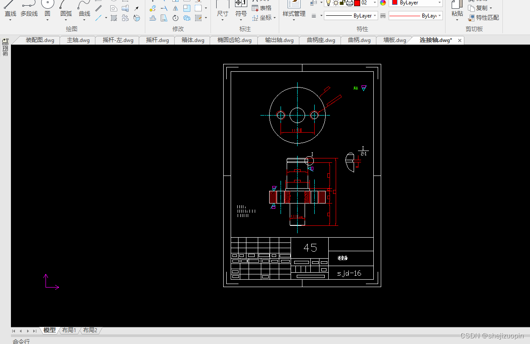Switch to 椭圆齿轮.dwg tab
The image size is (530, 344).
[x=235, y=40]
